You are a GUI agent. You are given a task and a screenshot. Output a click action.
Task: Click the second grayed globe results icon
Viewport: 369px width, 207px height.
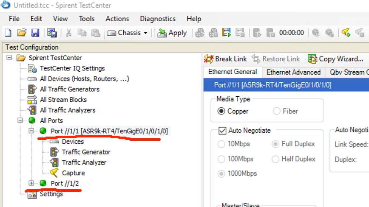(329, 33)
